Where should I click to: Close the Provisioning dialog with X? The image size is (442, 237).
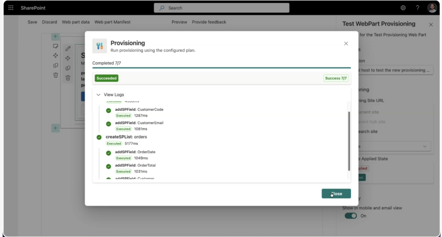[346, 44]
